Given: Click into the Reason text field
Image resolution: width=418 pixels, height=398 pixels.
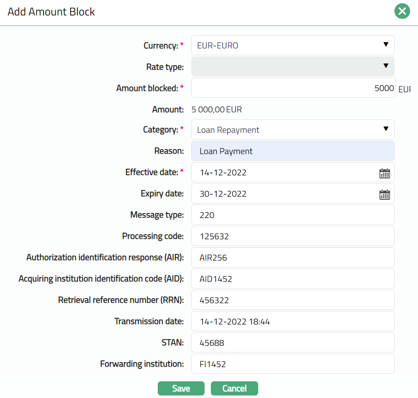Looking at the screenshot, I should pos(292,151).
